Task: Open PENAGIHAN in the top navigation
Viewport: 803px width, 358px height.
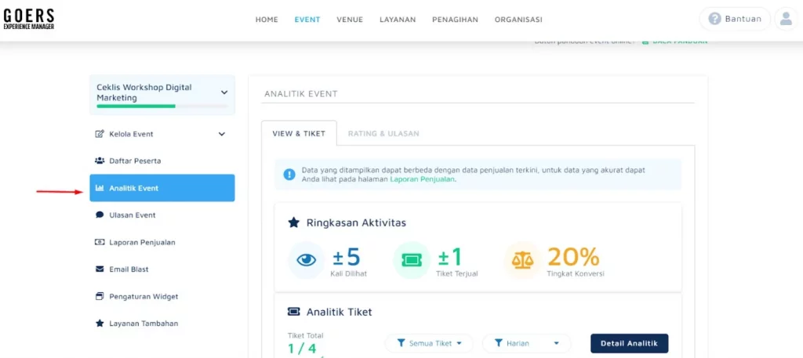Action: (456, 20)
